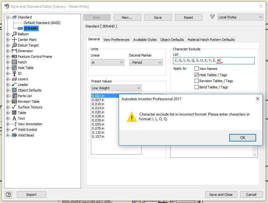Switch to the General tab
This screenshot has height=203, width=268.
(94, 39)
